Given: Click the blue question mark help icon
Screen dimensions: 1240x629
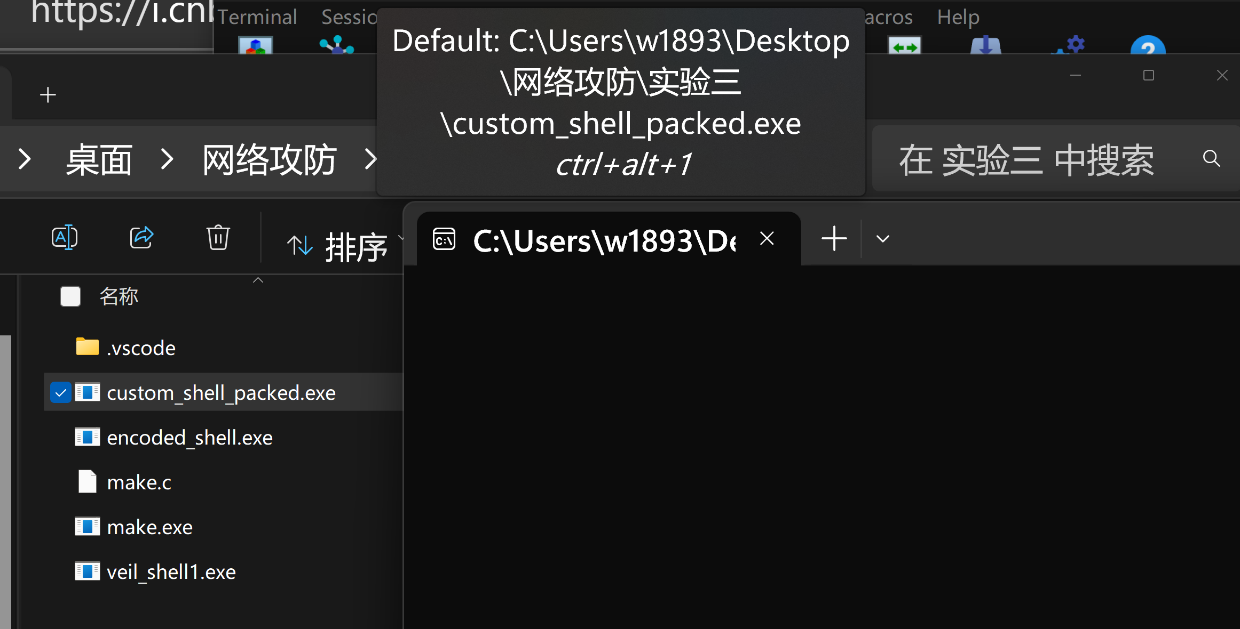Looking at the screenshot, I should point(1148,45).
